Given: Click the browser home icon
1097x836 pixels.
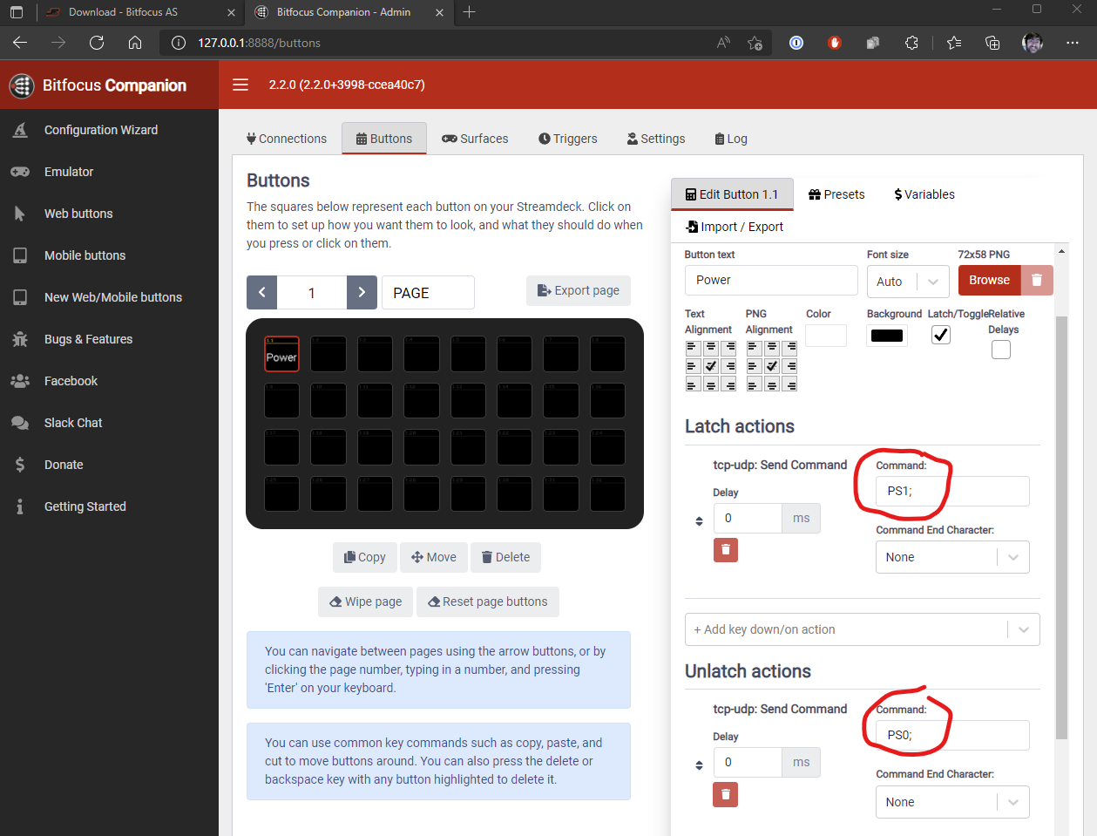Looking at the screenshot, I should (135, 43).
